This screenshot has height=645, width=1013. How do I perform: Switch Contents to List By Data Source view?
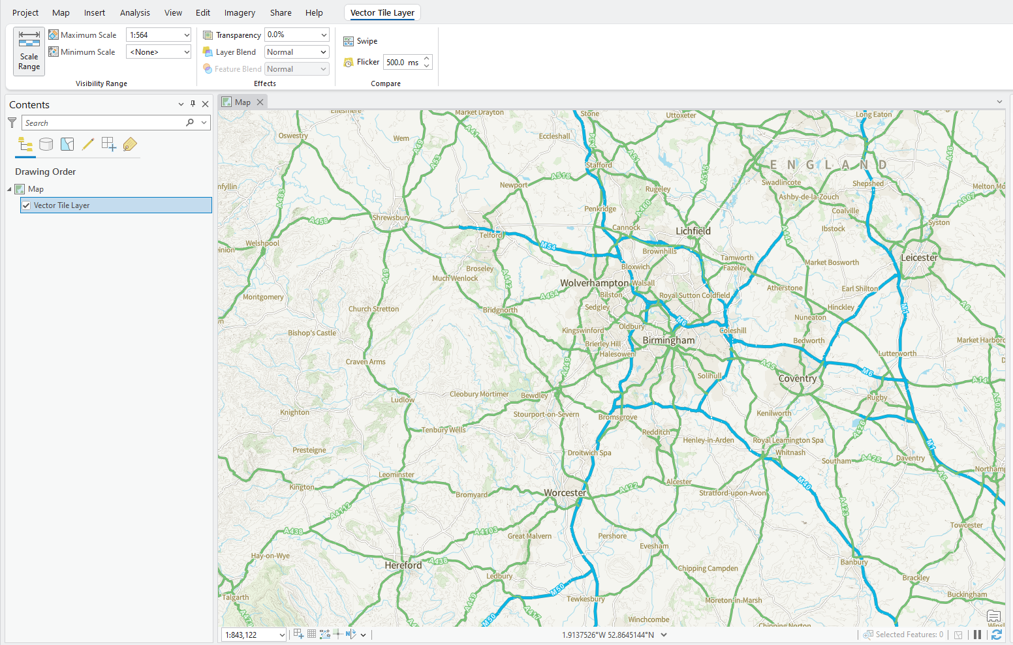pyautogui.click(x=46, y=144)
